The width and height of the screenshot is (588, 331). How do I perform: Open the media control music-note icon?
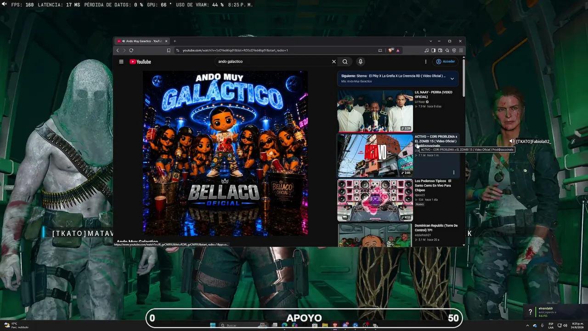[426, 50]
